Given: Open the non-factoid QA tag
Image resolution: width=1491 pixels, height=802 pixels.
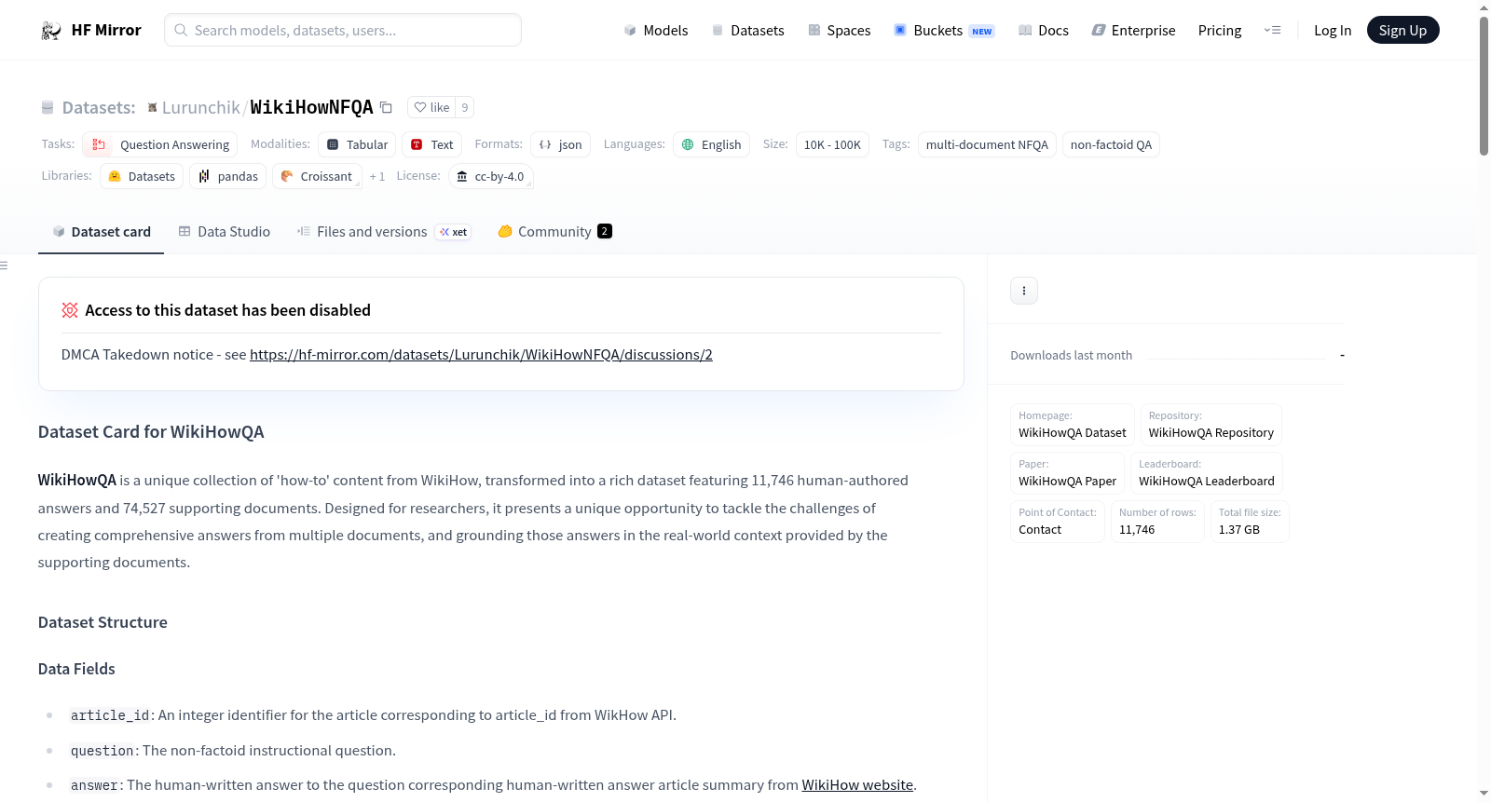Looking at the screenshot, I should (x=1111, y=144).
